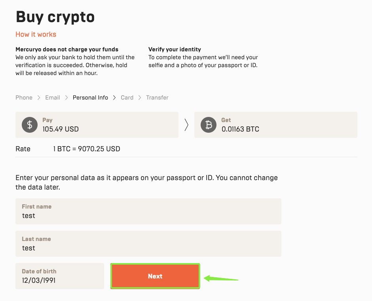Click the dollar sign icon in Pay field
Viewport: 372px width, 301px height.
(x=29, y=125)
